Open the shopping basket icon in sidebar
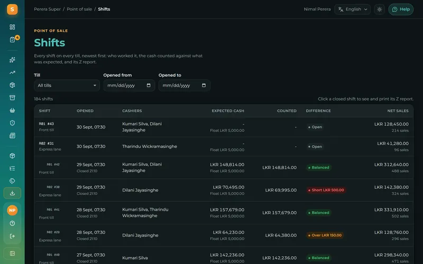Image resolution: width=423 pixels, height=264 pixels. (x=12, y=110)
